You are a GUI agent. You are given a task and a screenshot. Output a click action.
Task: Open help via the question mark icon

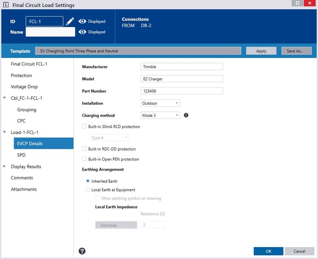coord(82,251)
